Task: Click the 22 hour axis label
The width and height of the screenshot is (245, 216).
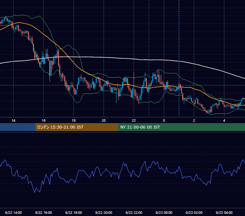Action: (x=134, y=121)
